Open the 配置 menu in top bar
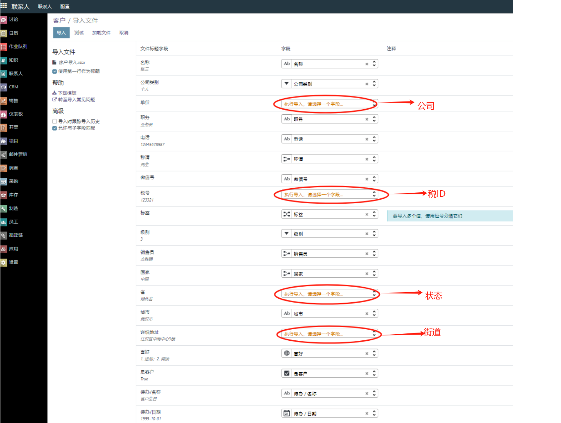Viewport: 561px width, 423px height. pyautogui.click(x=65, y=7)
